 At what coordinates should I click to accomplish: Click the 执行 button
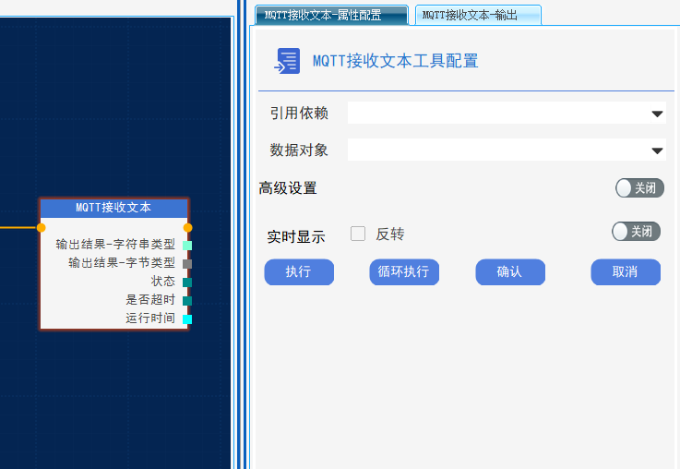click(x=299, y=272)
